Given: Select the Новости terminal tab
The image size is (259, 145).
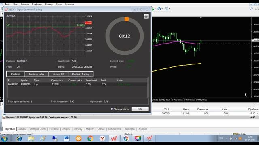Looking at the screenshot, I should (54, 129).
